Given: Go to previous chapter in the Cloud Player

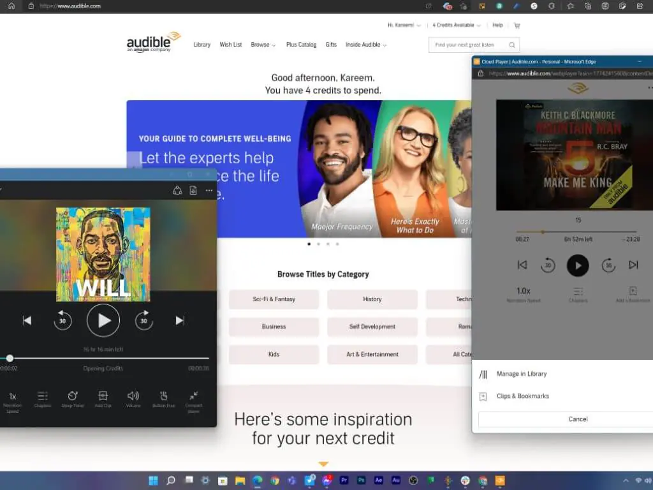Looking at the screenshot, I should (522, 265).
